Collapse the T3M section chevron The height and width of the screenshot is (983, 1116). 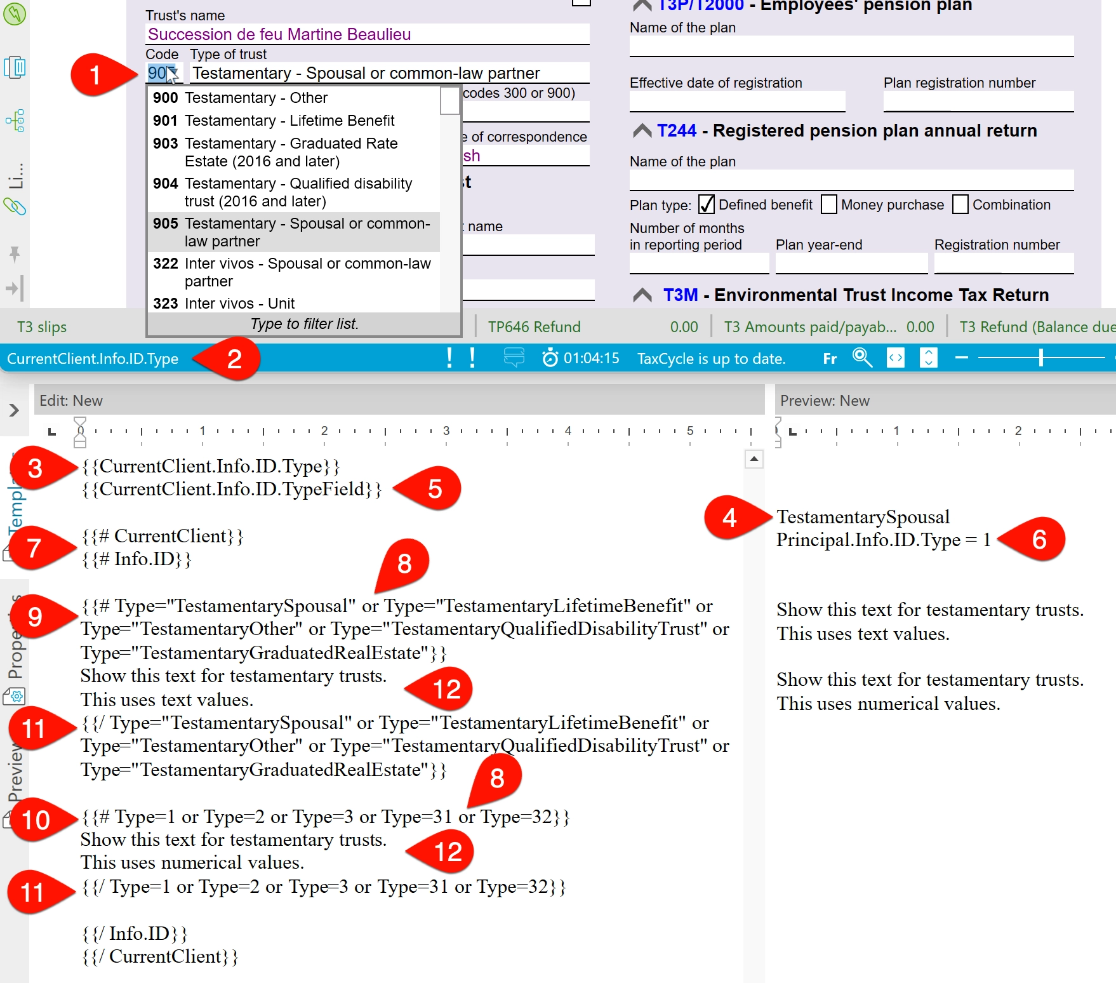coord(642,295)
